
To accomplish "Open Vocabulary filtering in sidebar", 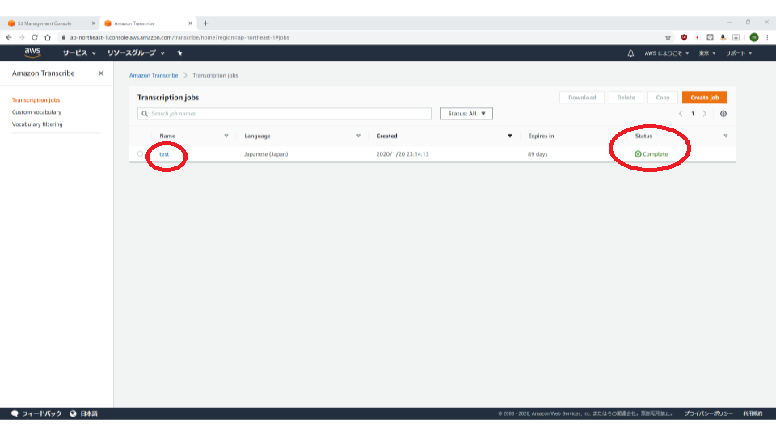I will [x=37, y=124].
